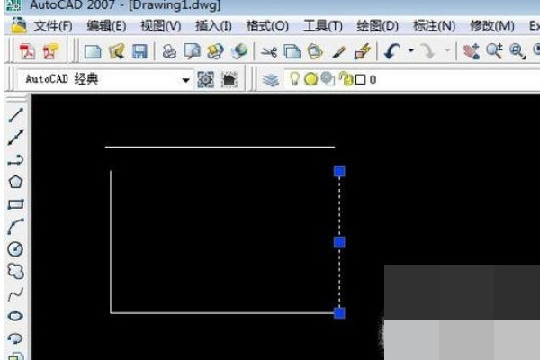Viewport: 540px width, 360px height.
Task: Click the second PDF export icon
Action: click(x=50, y=52)
